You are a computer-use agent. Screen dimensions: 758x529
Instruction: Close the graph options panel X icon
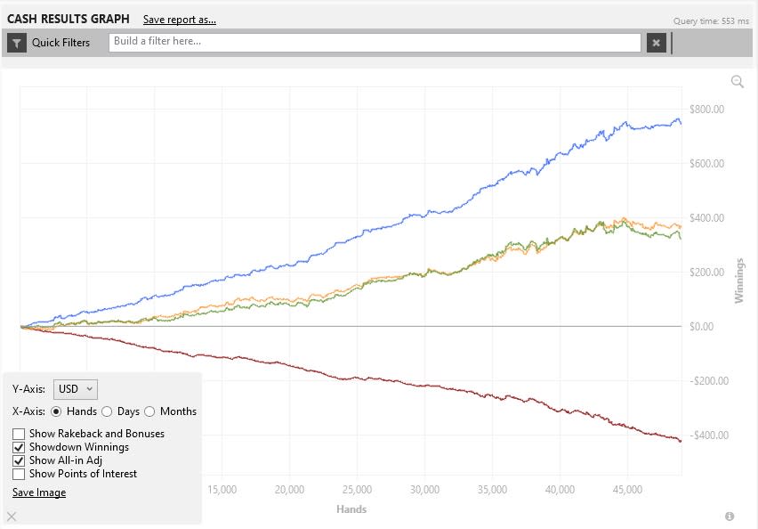tap(12, 517)
